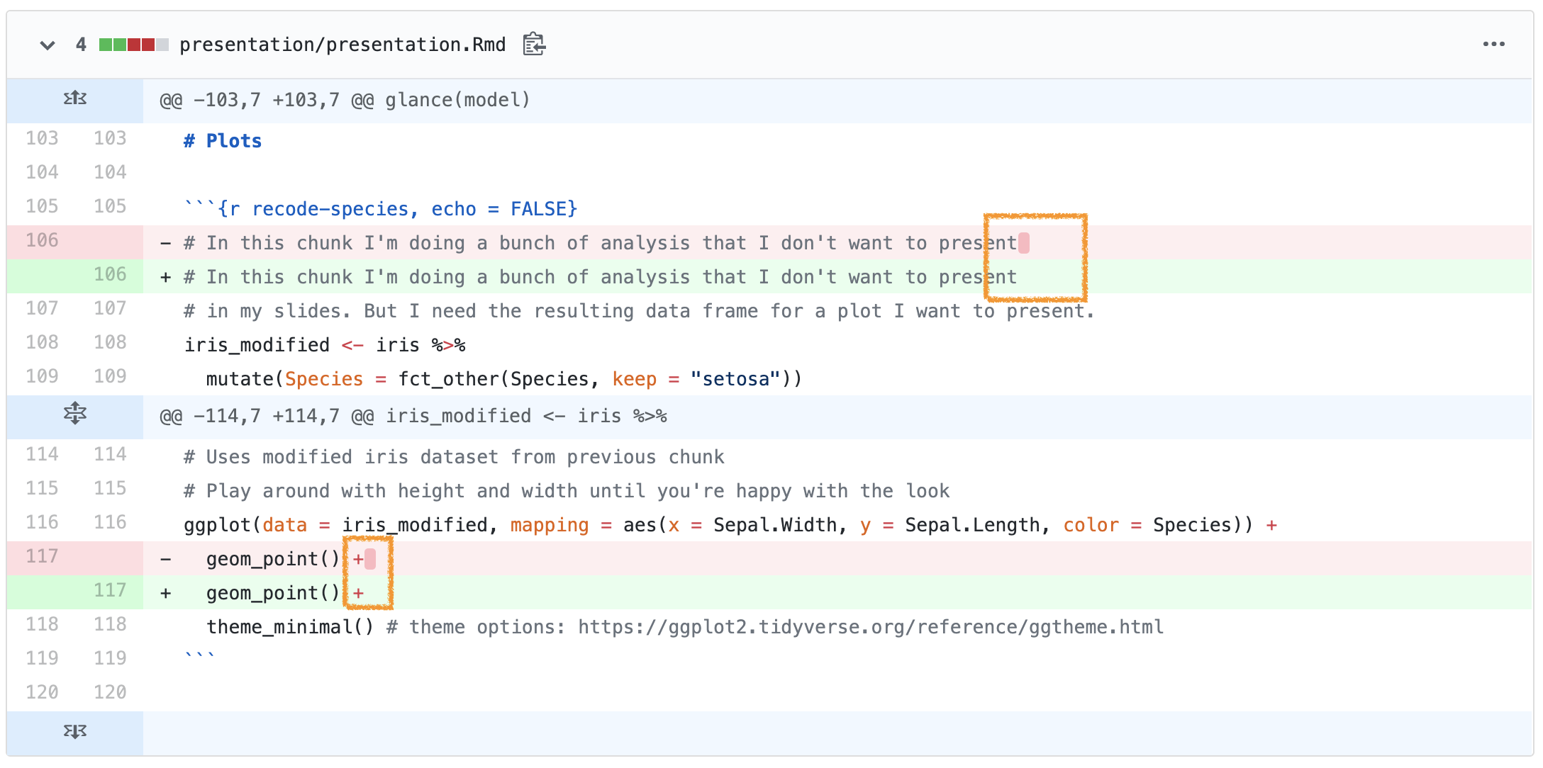Select removed line number 106
The image size is (1543, 768).
42,241
